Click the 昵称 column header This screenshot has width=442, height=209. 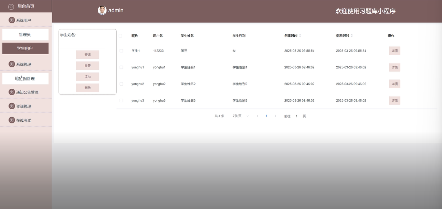click(135, 36)
